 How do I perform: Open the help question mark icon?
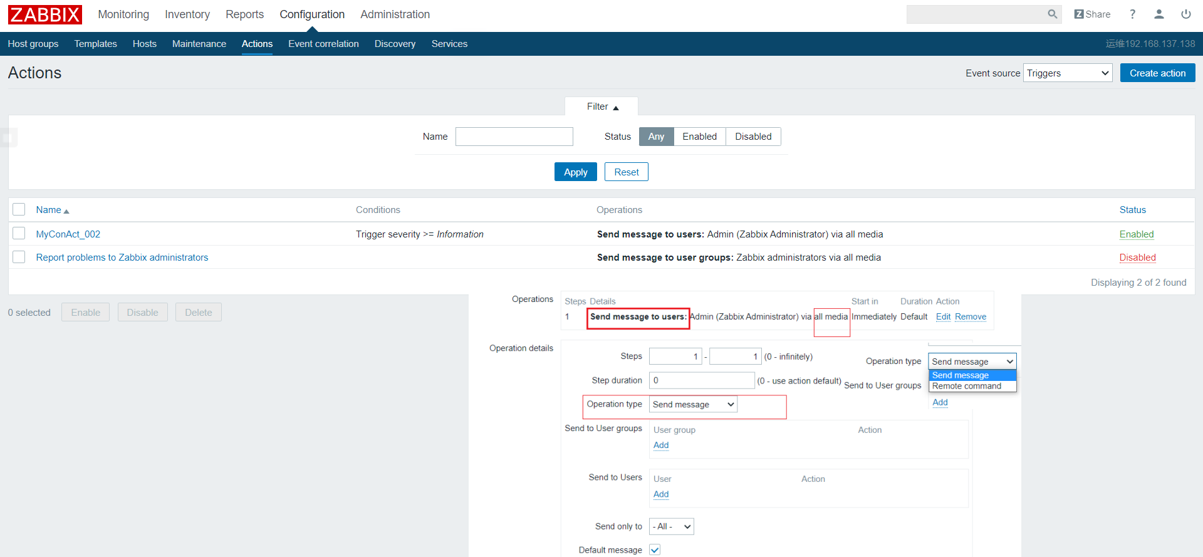1132,14
